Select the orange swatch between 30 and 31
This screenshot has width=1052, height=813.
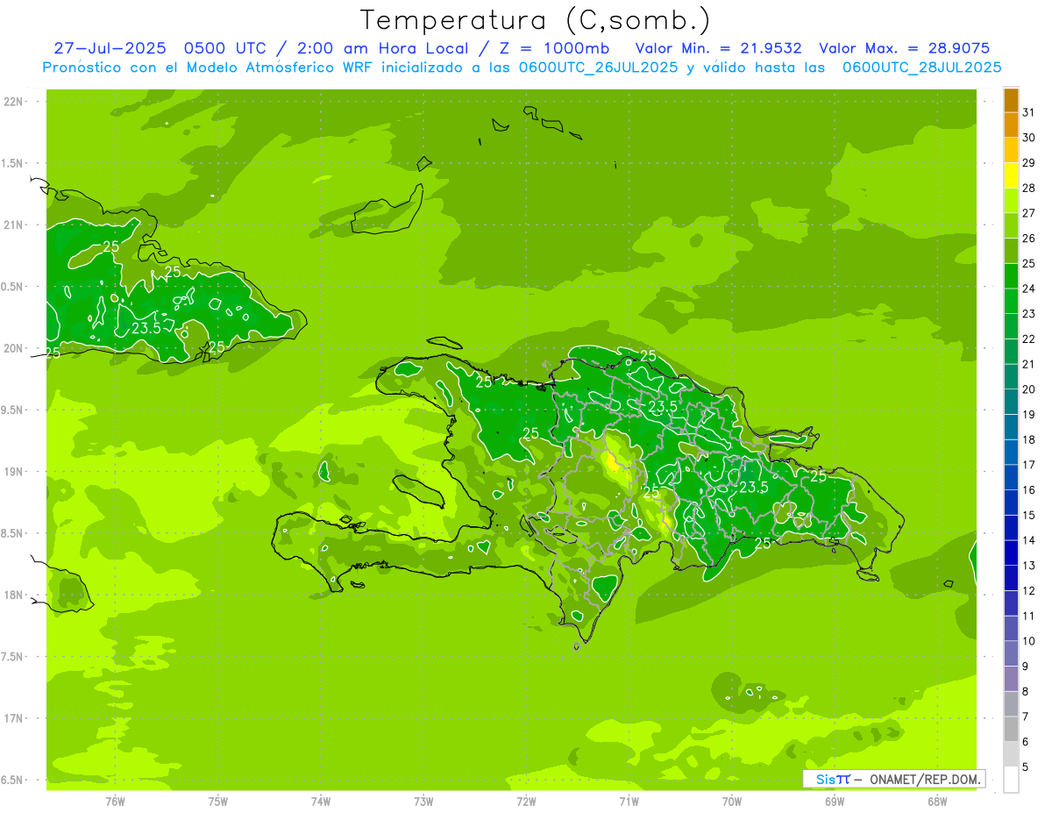coord(1011,125)
